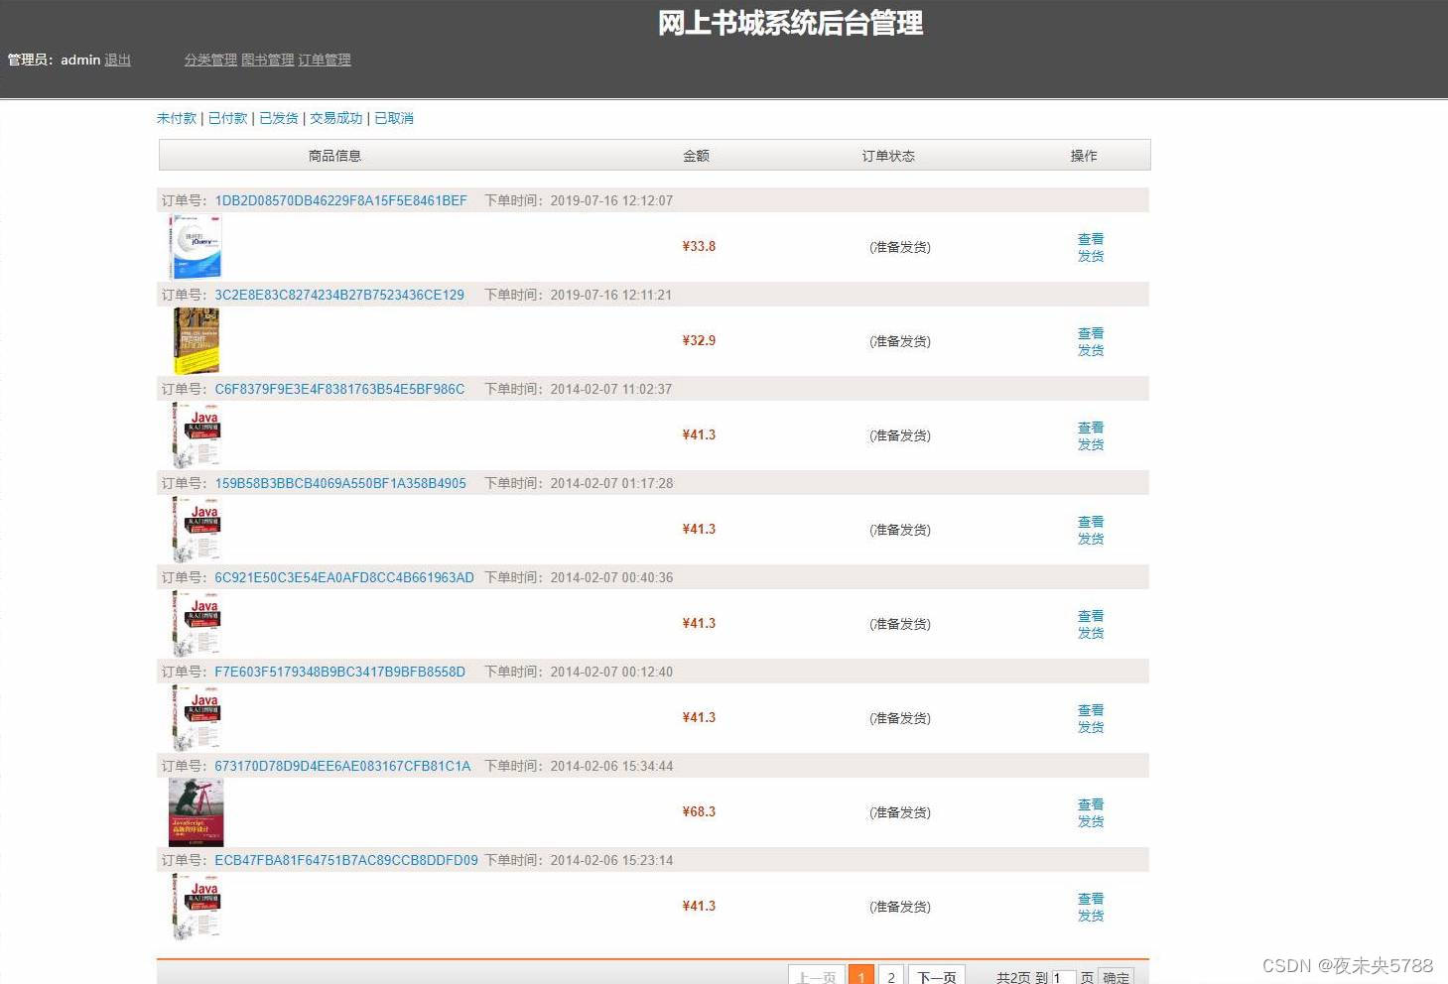The image size is (1448, 984).
Task: Click the current page 1 button
Action: 861,976
